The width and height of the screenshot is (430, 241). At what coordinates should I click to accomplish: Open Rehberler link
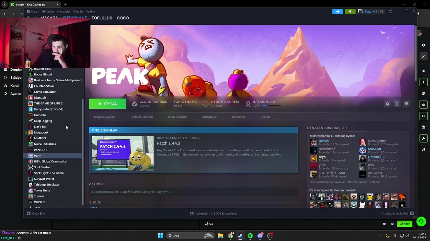tap(239, 117)
